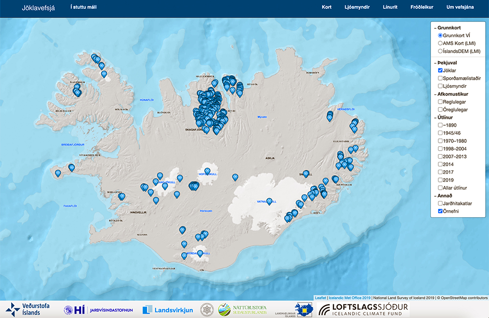
Task: Collapse the Þekjuval section
Action: 445,63
